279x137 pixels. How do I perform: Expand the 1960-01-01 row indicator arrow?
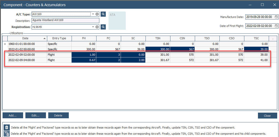[x=5, y=44]
